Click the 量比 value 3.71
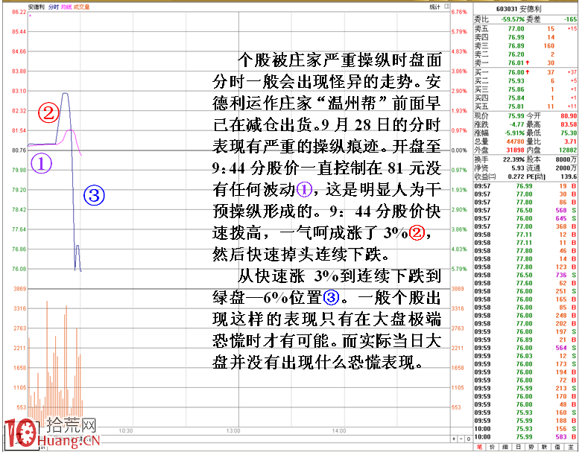Screen dimensions: 588x455 click(570, 141)
